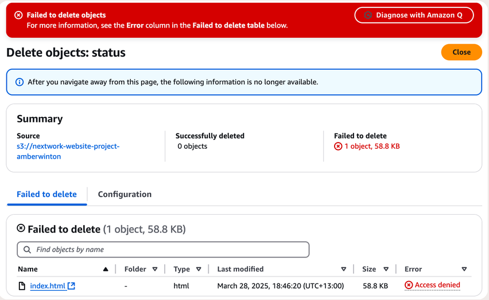Click the file icon beside index.html
Viewport: 489px width, 300px height.
tap(22, 286)
